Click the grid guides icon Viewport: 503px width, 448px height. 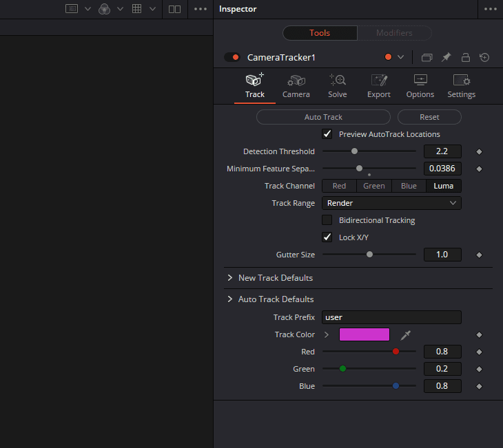136,9
